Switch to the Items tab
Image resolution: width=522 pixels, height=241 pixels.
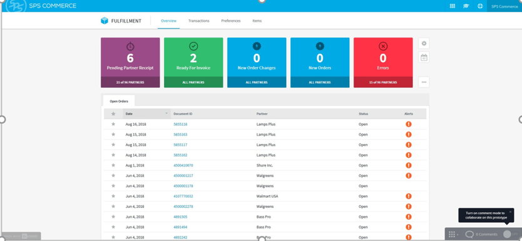257,21
